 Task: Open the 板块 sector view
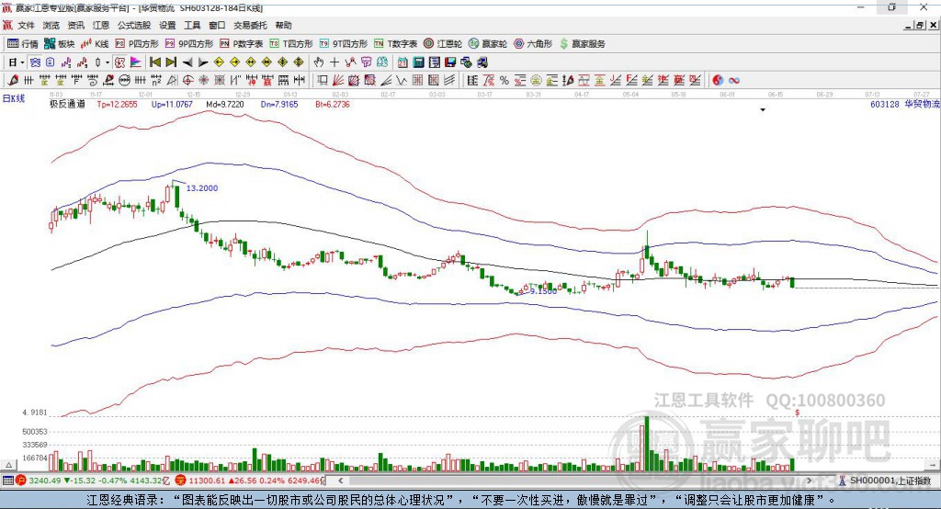click(60, 44)
